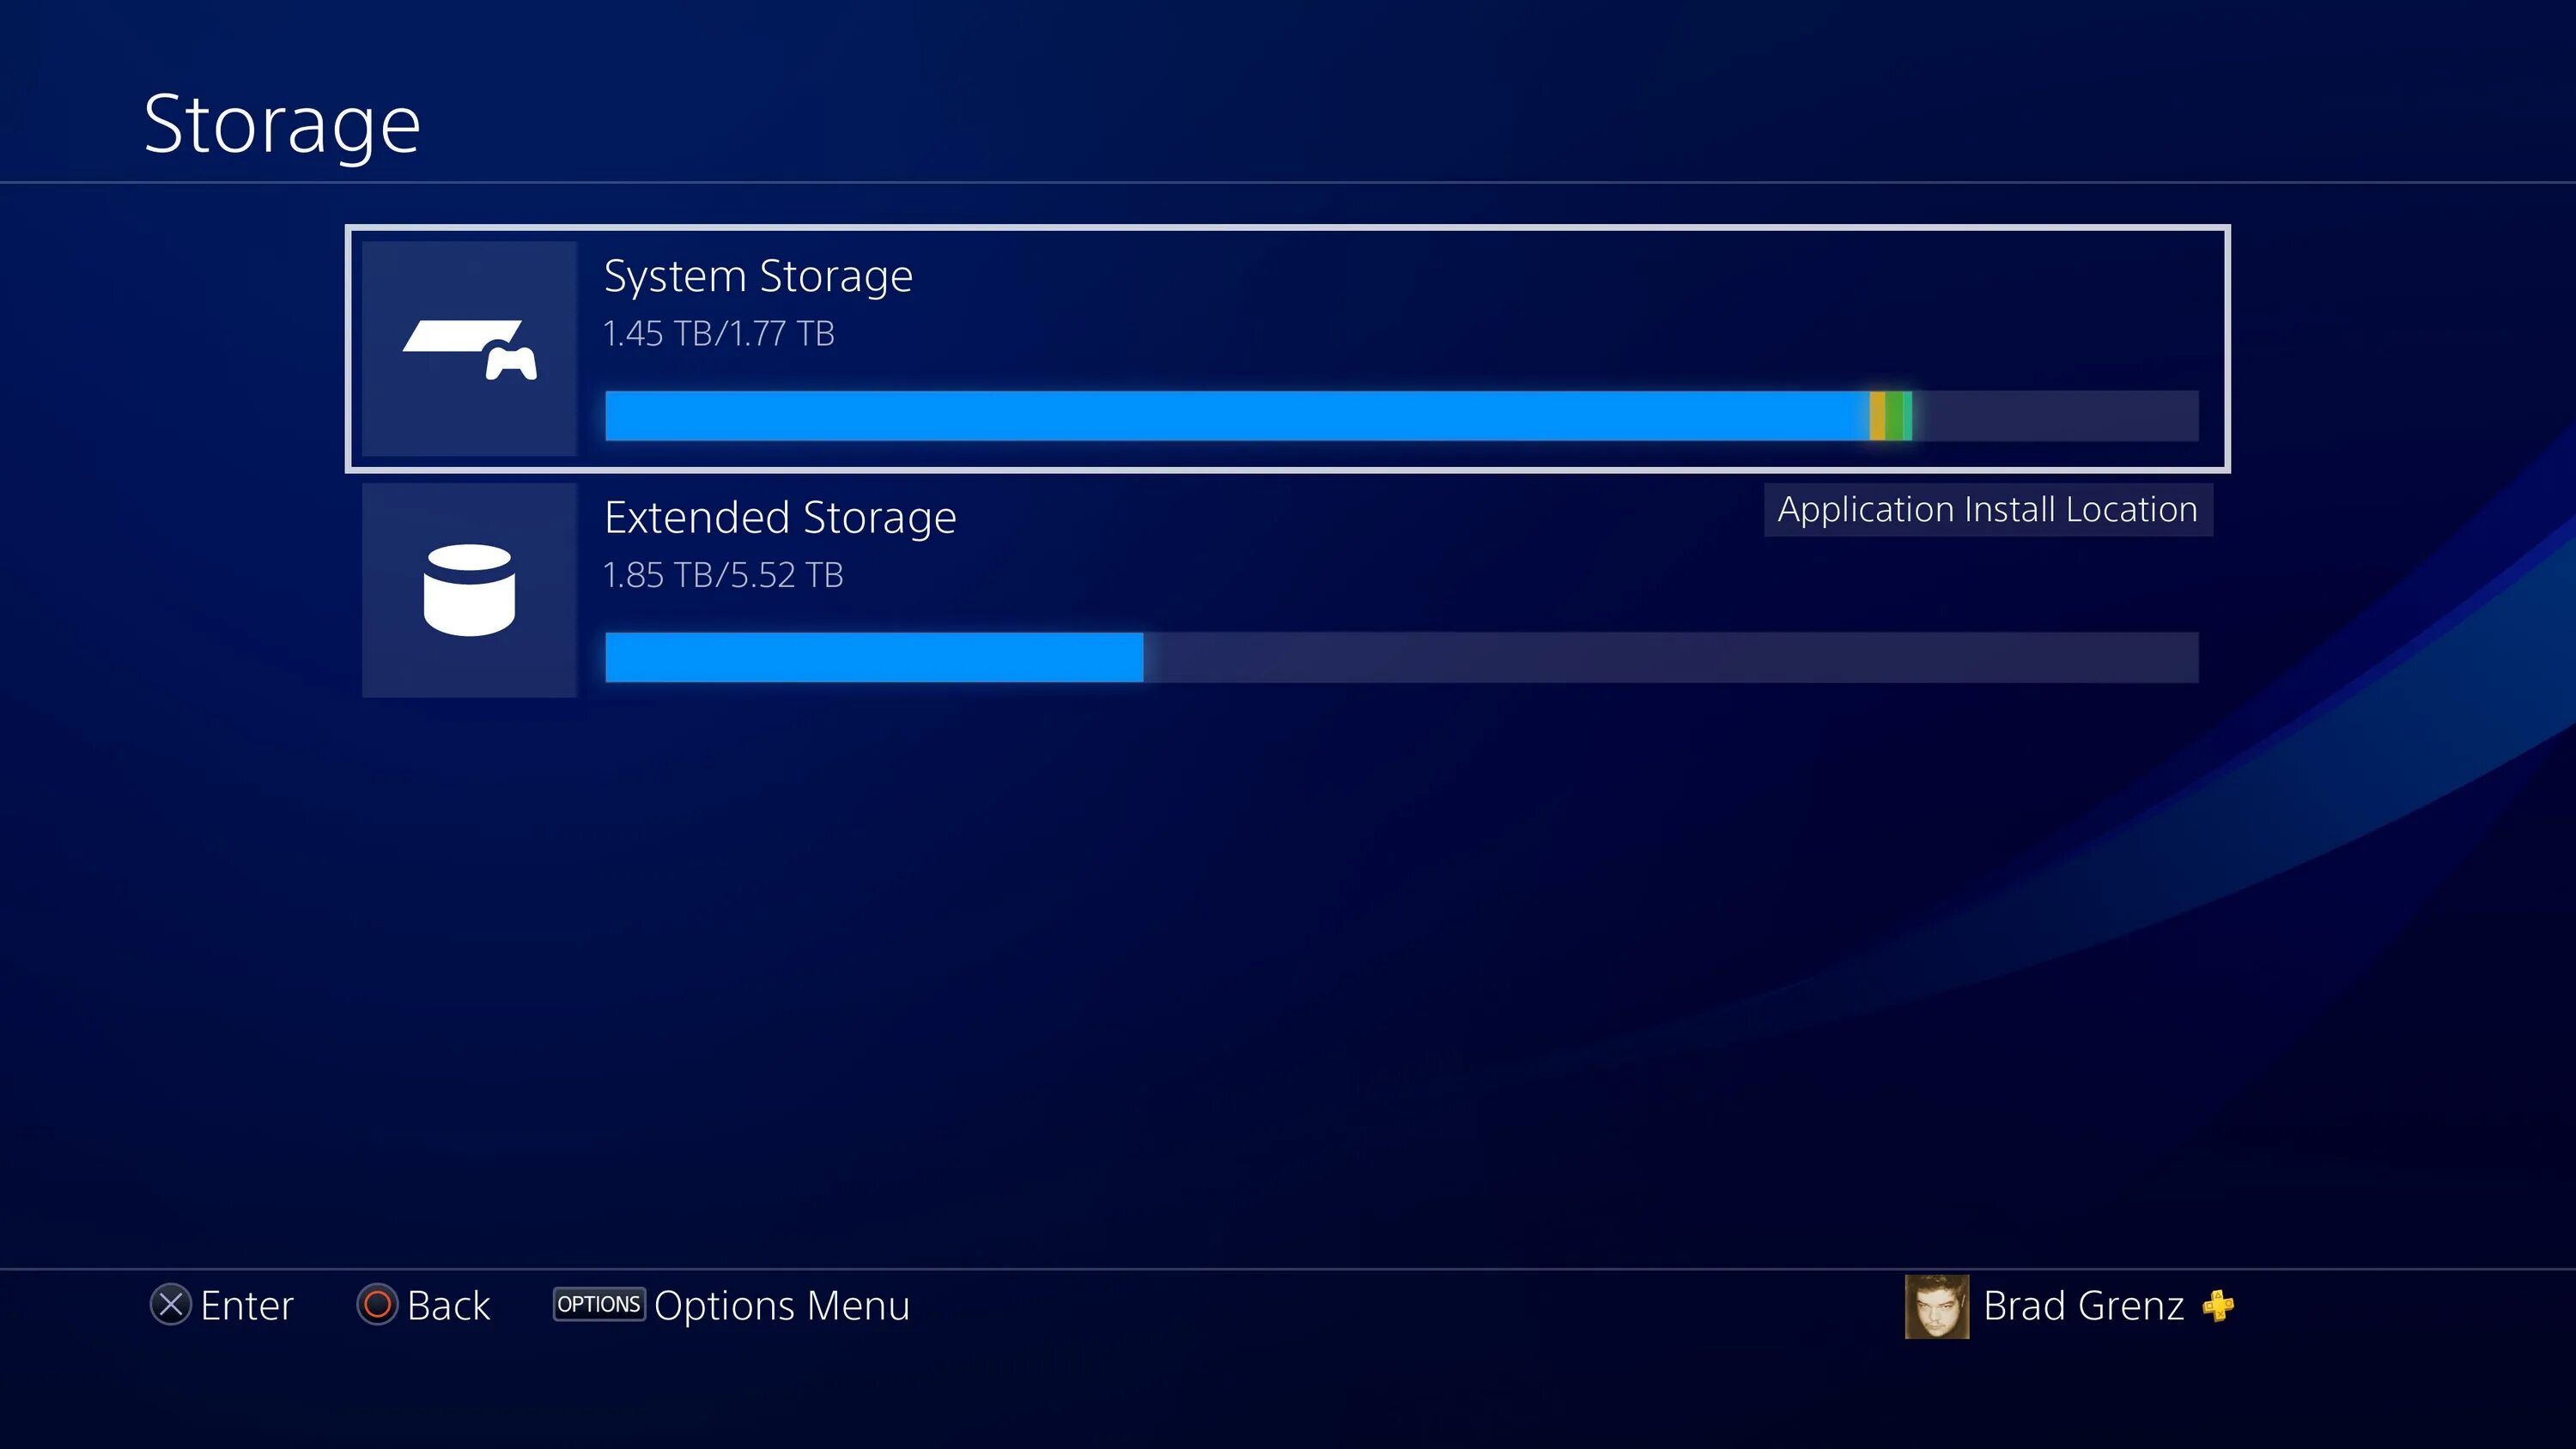
Task: Open the Options Menu context actions
Action: point(596,1306)
